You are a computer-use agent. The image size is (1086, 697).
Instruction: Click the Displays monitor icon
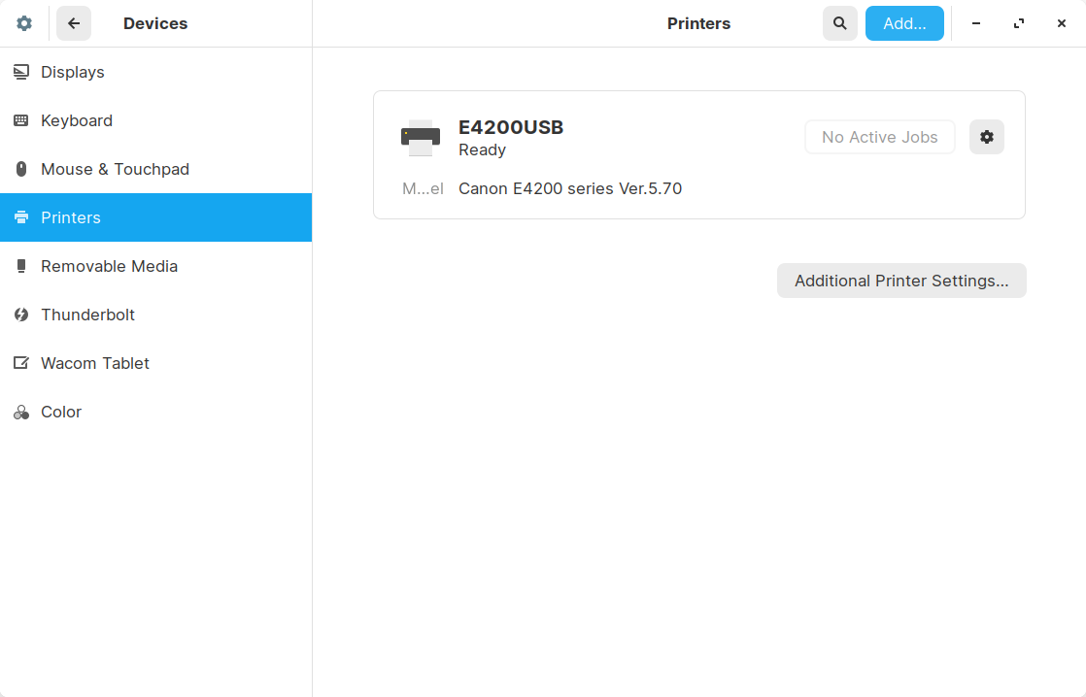[x=21, y=72]
